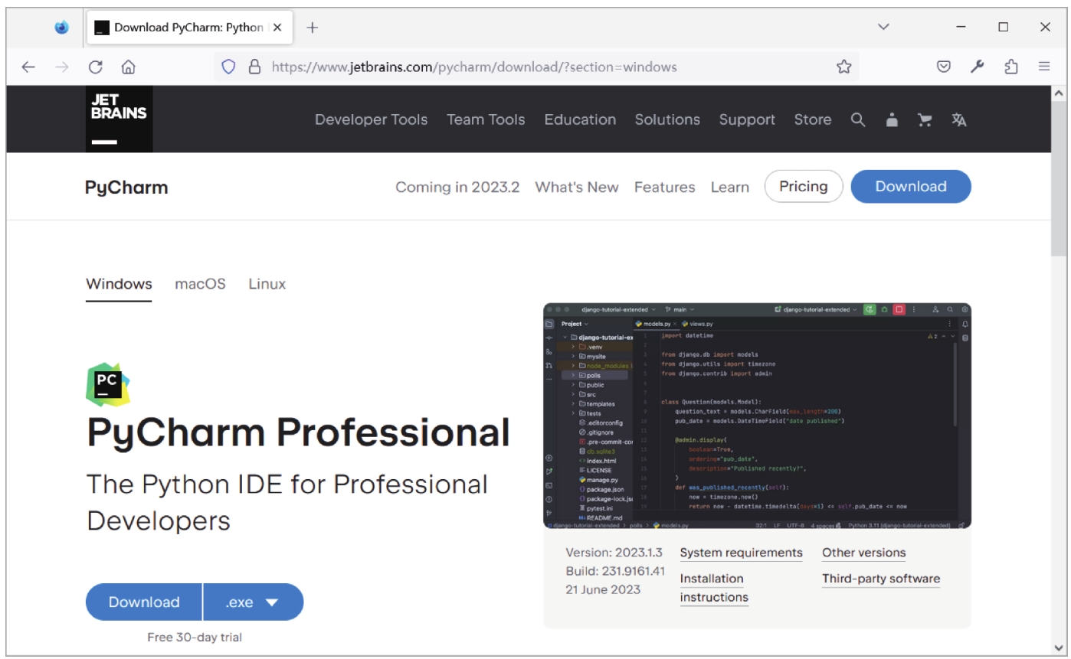Bookmark this page with the star icon
This screenshot has width=1071, height=659.
[x=843, y=67]
